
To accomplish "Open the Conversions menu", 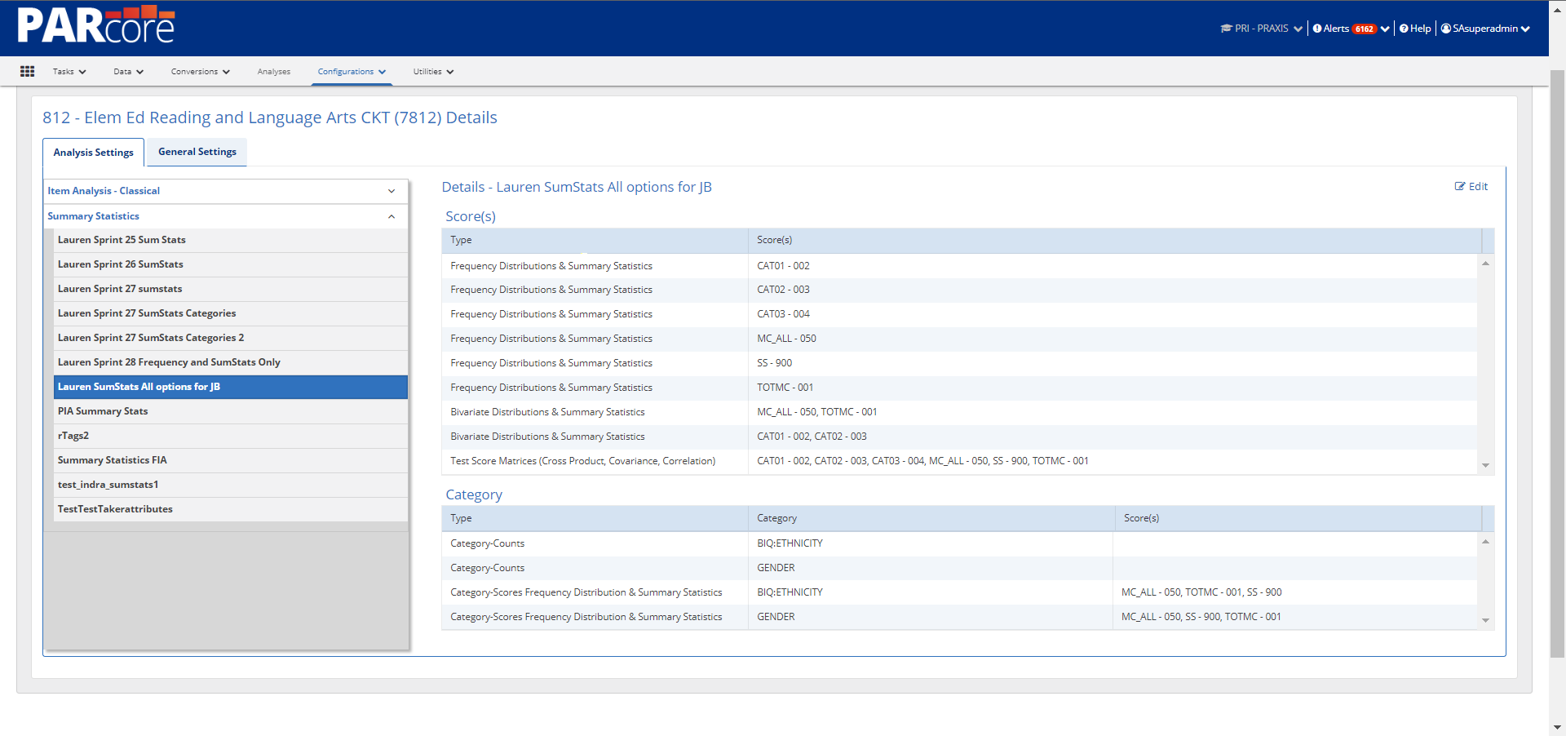I will click(x=201, y=72).
